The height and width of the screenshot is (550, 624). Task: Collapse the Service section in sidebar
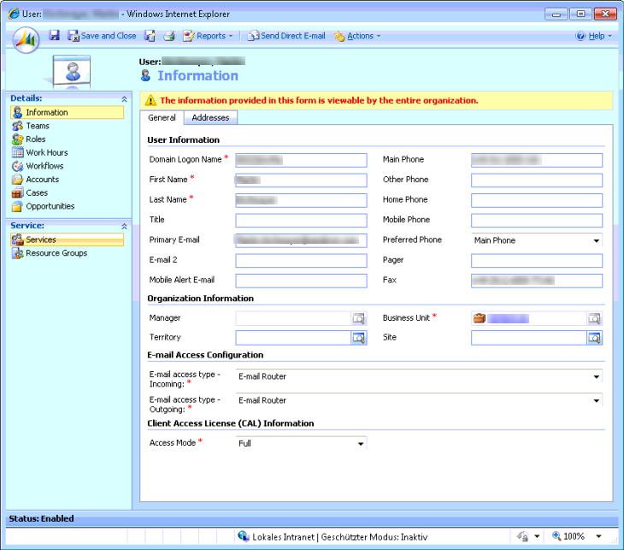tap(124, 226)
